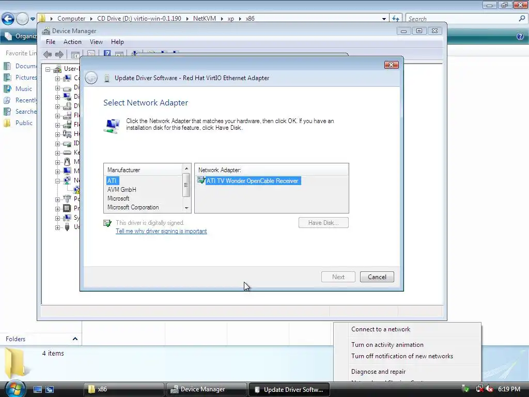Select the processor chip category icon
The width and height of the screenshot is (529, 397).
[67, 208]
